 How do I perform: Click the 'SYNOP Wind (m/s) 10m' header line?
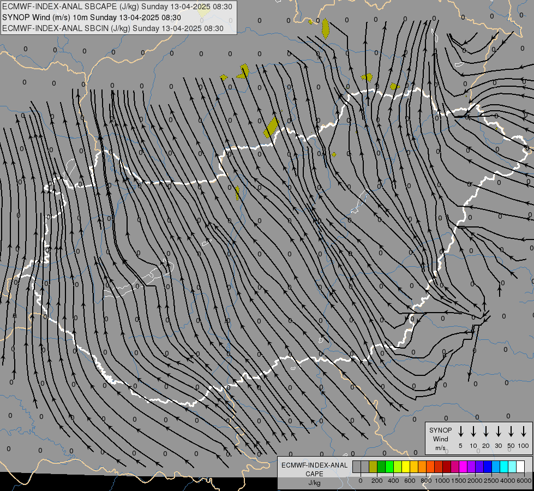click(x=91, y=17)
